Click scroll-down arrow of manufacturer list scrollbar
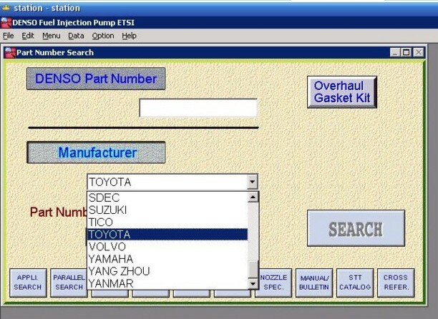 (x=253, y=284)
